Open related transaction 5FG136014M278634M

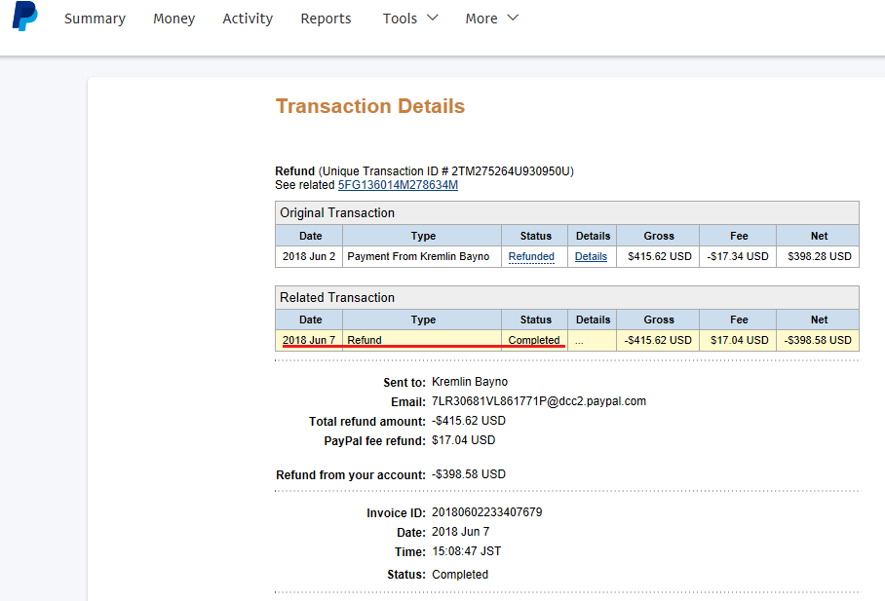(397, 184)
